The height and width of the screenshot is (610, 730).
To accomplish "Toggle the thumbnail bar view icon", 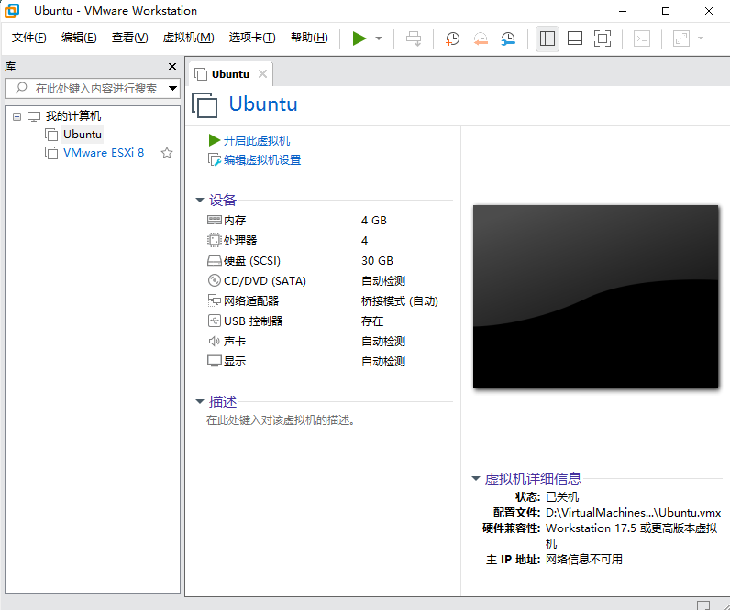I will [575, 38].
